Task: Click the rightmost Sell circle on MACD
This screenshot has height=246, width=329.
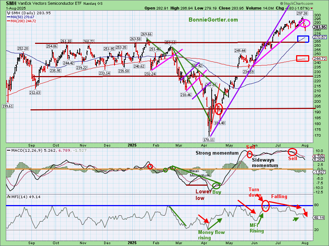Action: click(x=292, y=152)
